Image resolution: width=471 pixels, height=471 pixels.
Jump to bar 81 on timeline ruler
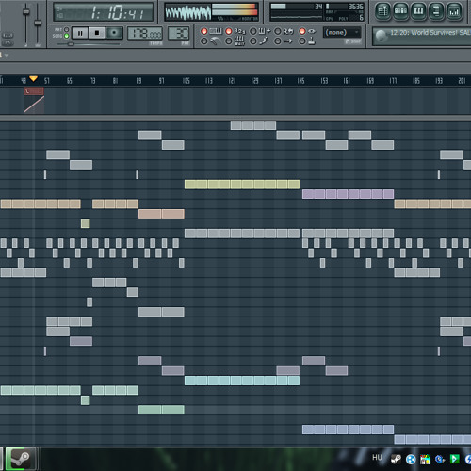tap(115, 81)
